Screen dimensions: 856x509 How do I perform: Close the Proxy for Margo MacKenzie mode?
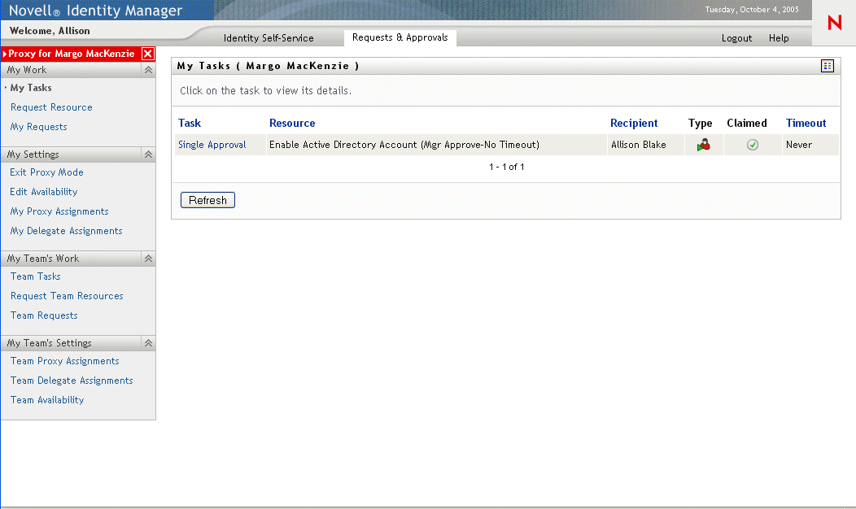147,54
